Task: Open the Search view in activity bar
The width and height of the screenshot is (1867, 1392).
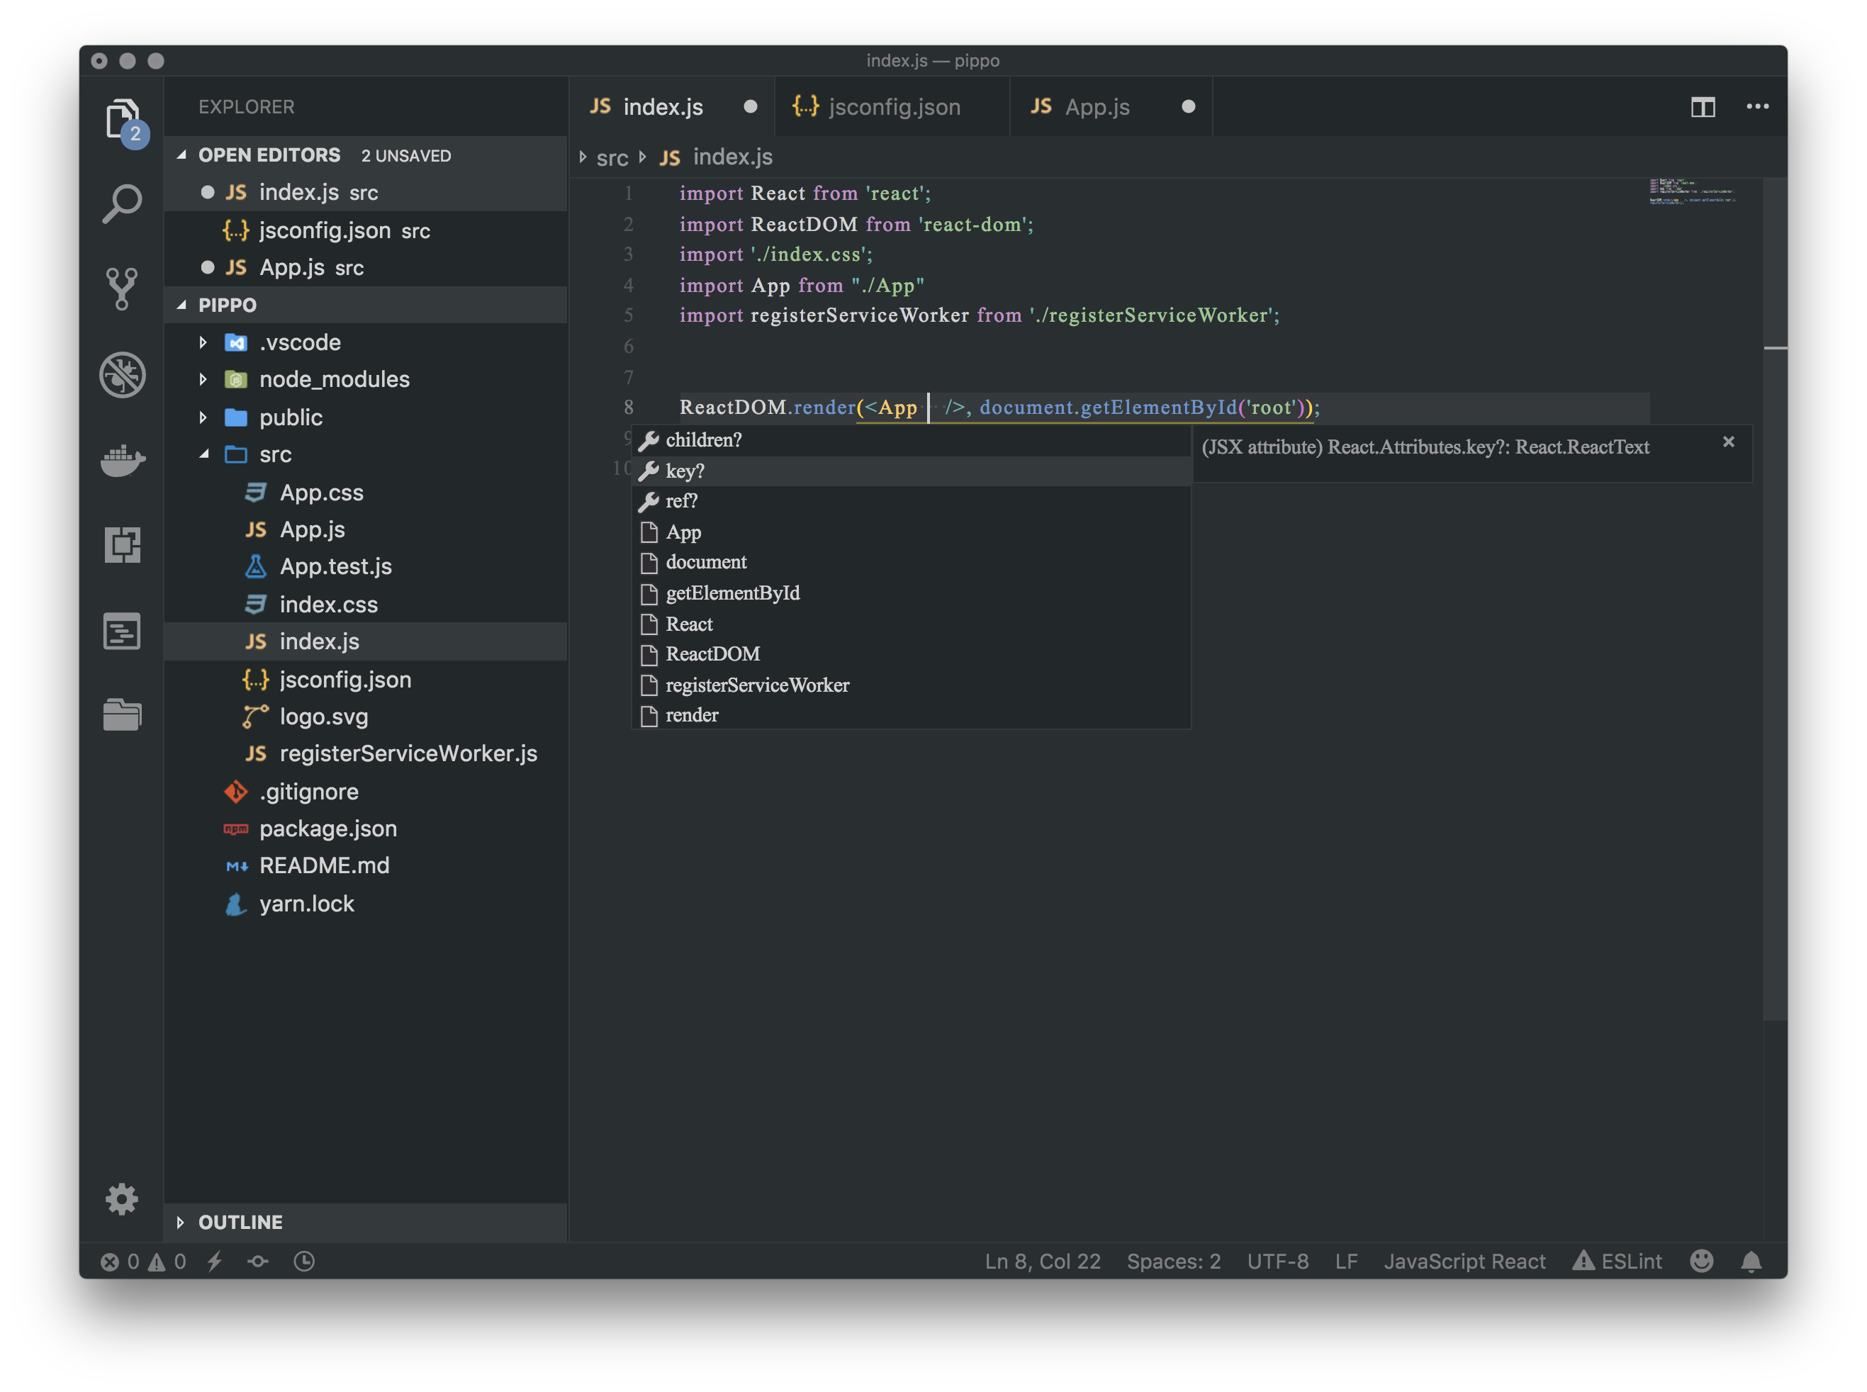Action: 122,203
